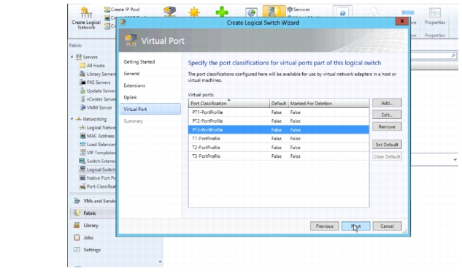This screenshot has height=279, width=462.
Task: Click the Remove button in wizard
Action: (387, 126)
